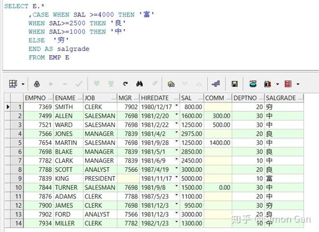The width and height of the screenshot is (319, 232).
Task: Click the red table report icon
Action: coord(288,84)
